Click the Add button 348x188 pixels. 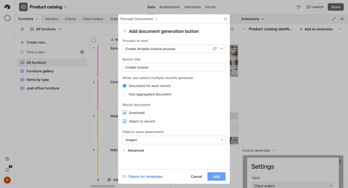(216, 176)
